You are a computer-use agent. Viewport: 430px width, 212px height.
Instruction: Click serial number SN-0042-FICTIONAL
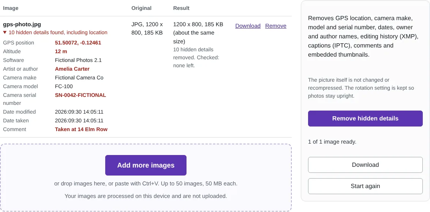tap(81, 95)
